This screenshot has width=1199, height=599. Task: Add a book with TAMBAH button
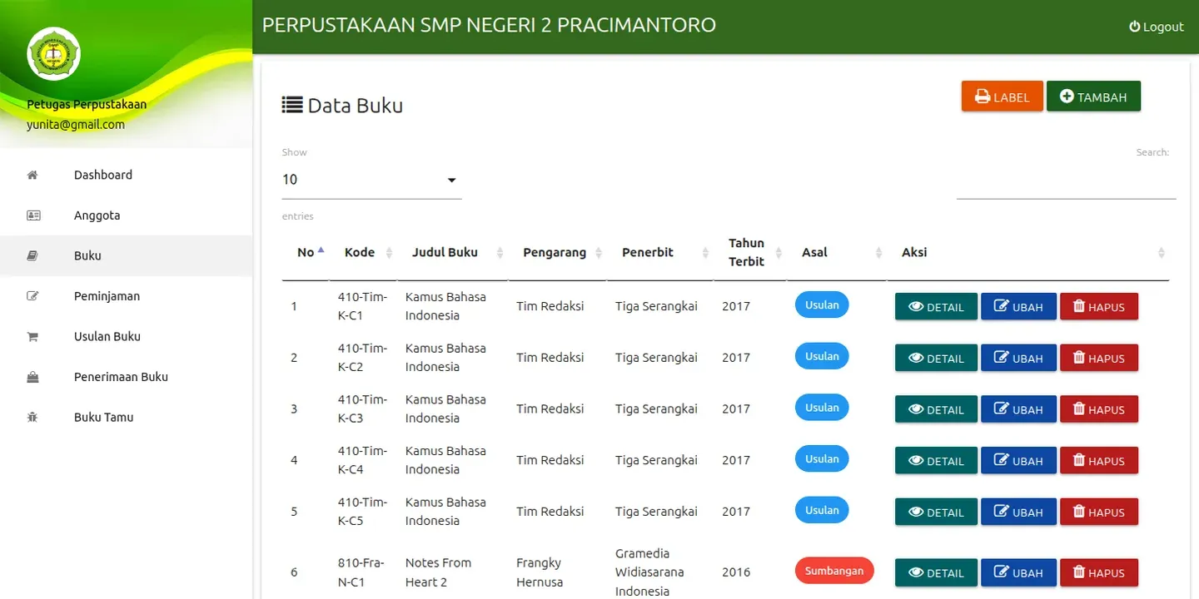pos(1093,97)
